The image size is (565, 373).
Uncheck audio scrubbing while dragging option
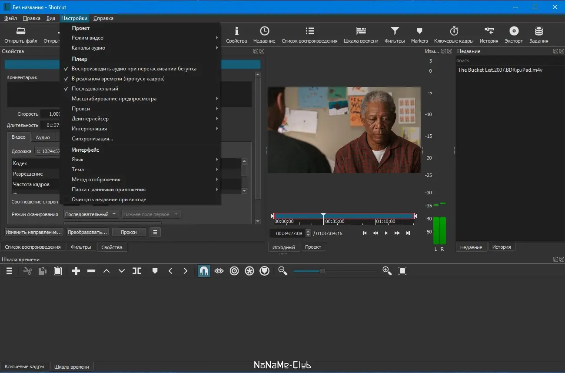pos(134,69)
